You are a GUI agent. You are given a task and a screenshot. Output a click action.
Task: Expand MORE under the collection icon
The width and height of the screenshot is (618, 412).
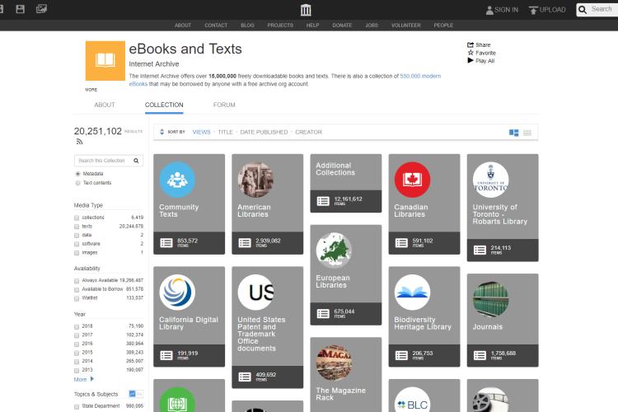91,90
